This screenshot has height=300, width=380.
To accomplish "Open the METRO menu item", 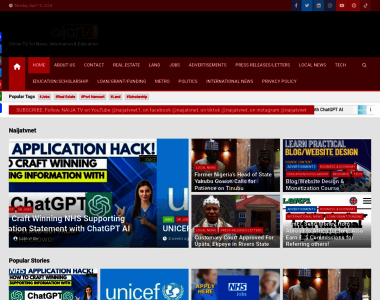I will [x=162, y=81].
